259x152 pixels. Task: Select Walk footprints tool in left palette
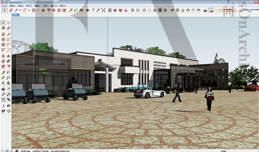(3, 111)
